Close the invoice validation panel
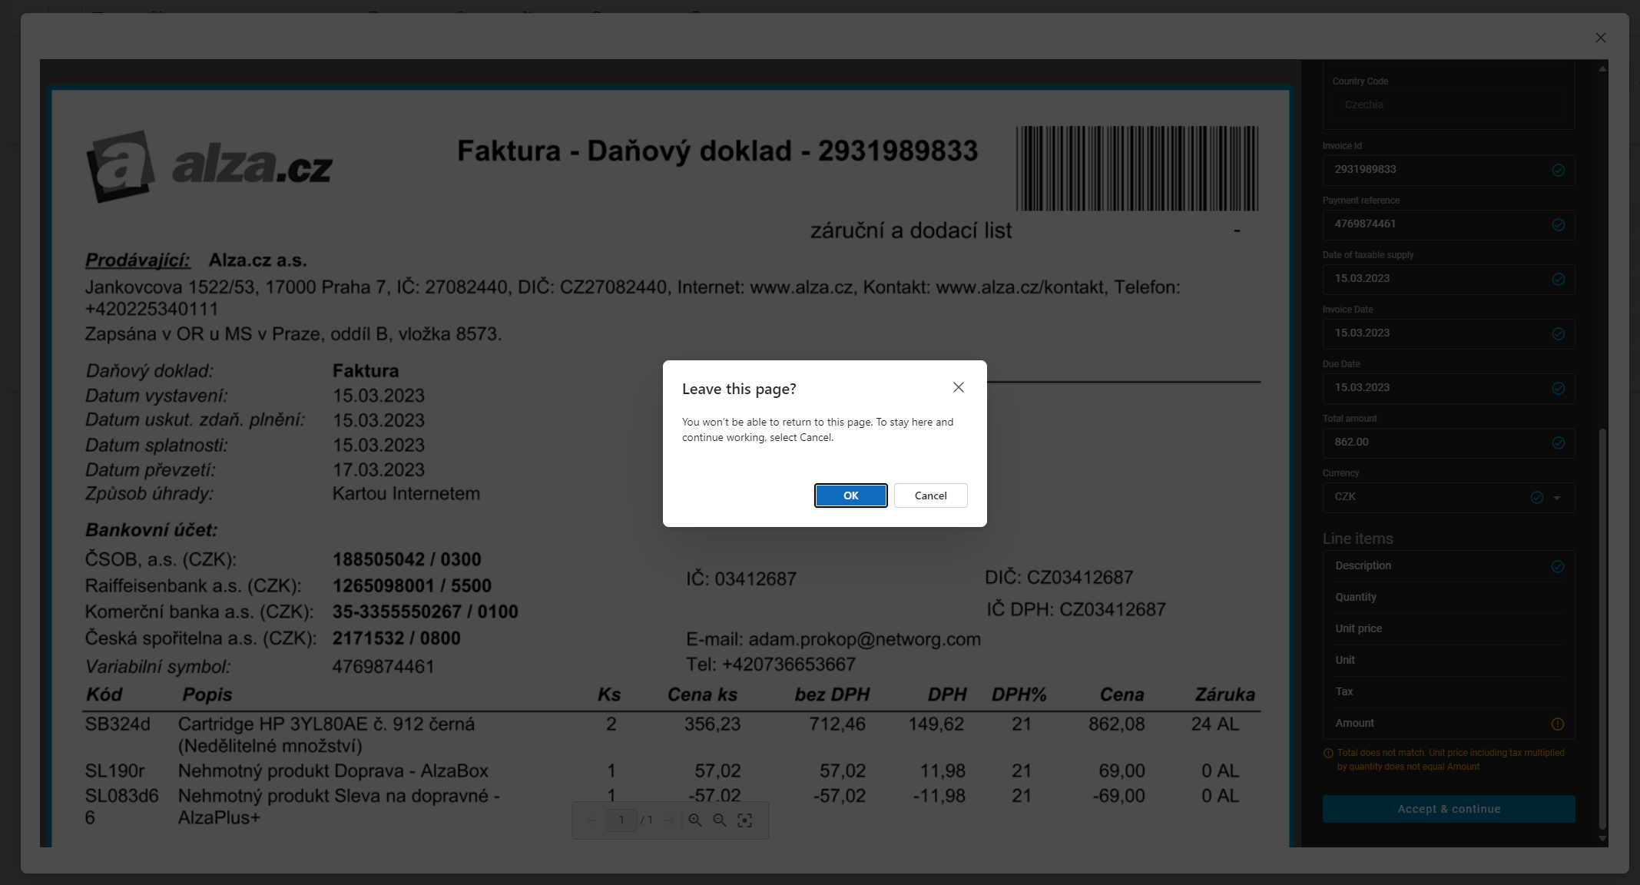The width and height of the screenshot is (1640, 885). [1601, 38]
